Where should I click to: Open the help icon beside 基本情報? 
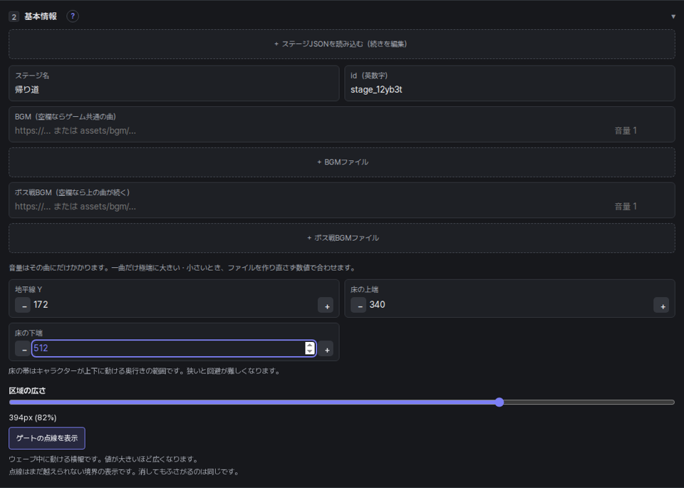pos(73,16)
